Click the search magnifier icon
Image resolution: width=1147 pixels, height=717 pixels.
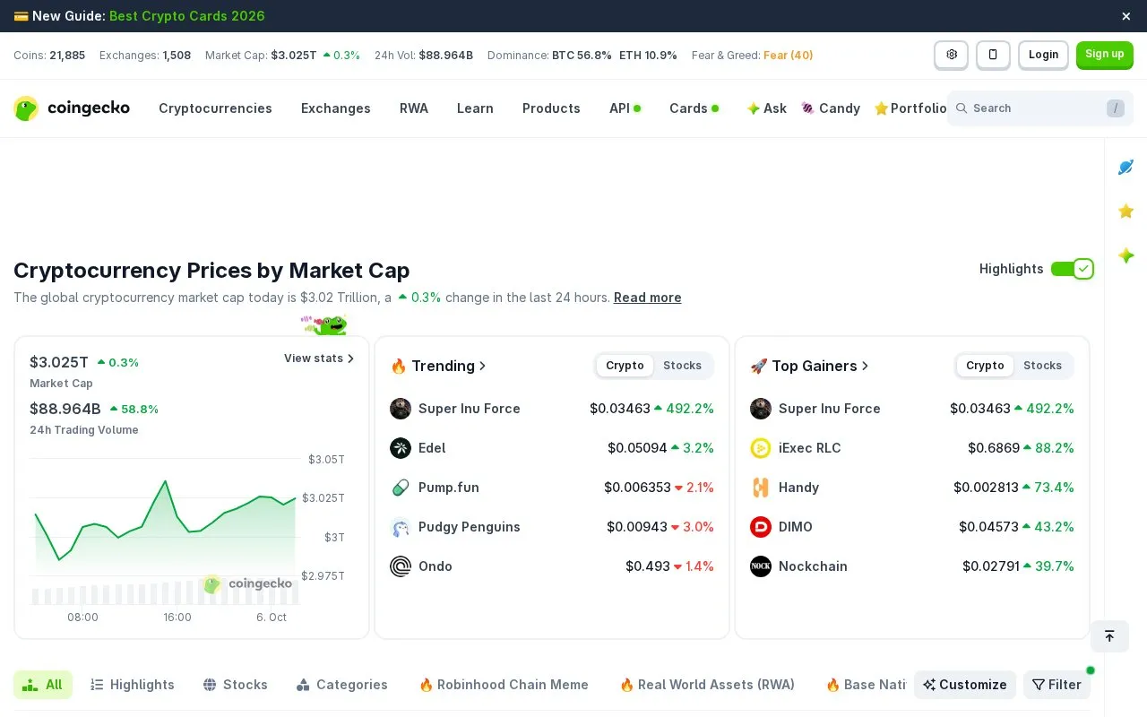[962, 108]
